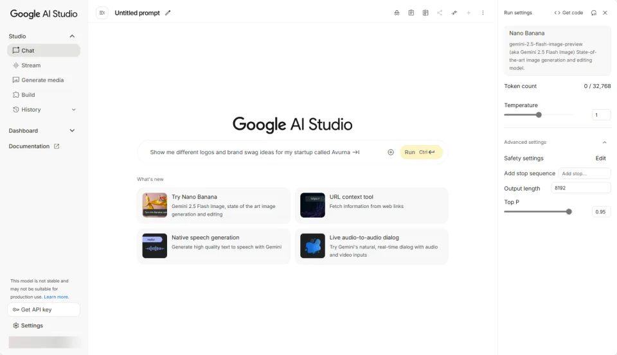Open the Documentation external link
Viewport: 617px width, 355px height.
pos(34,146)
